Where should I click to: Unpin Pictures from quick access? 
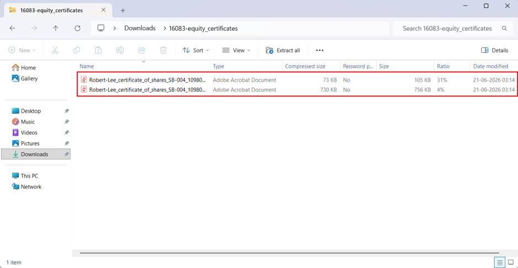(x=66, y=143)
